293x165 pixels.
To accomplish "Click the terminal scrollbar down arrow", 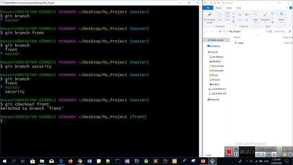I will pos(201,155).
